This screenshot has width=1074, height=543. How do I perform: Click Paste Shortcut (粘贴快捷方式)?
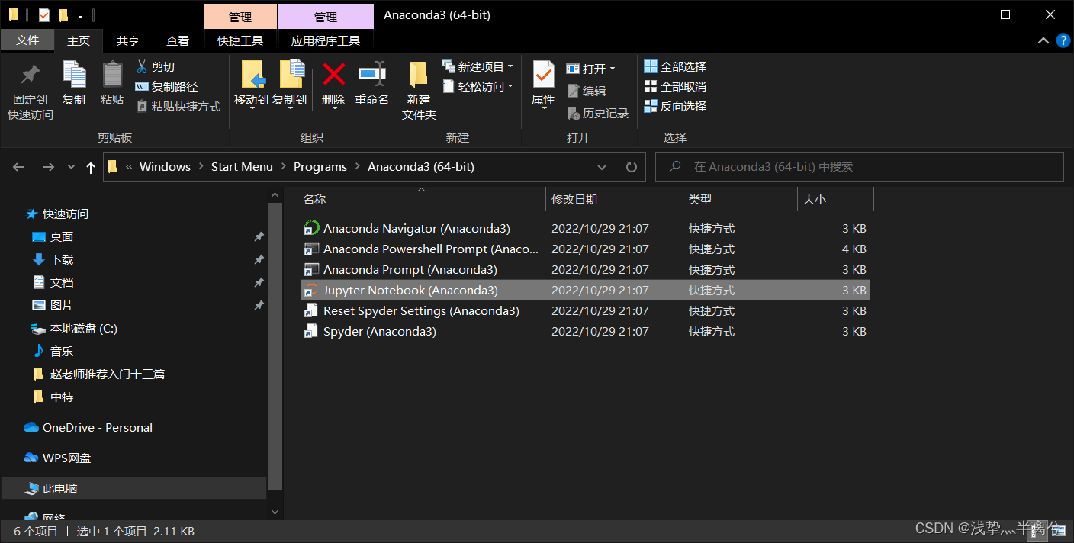[178, 106]
